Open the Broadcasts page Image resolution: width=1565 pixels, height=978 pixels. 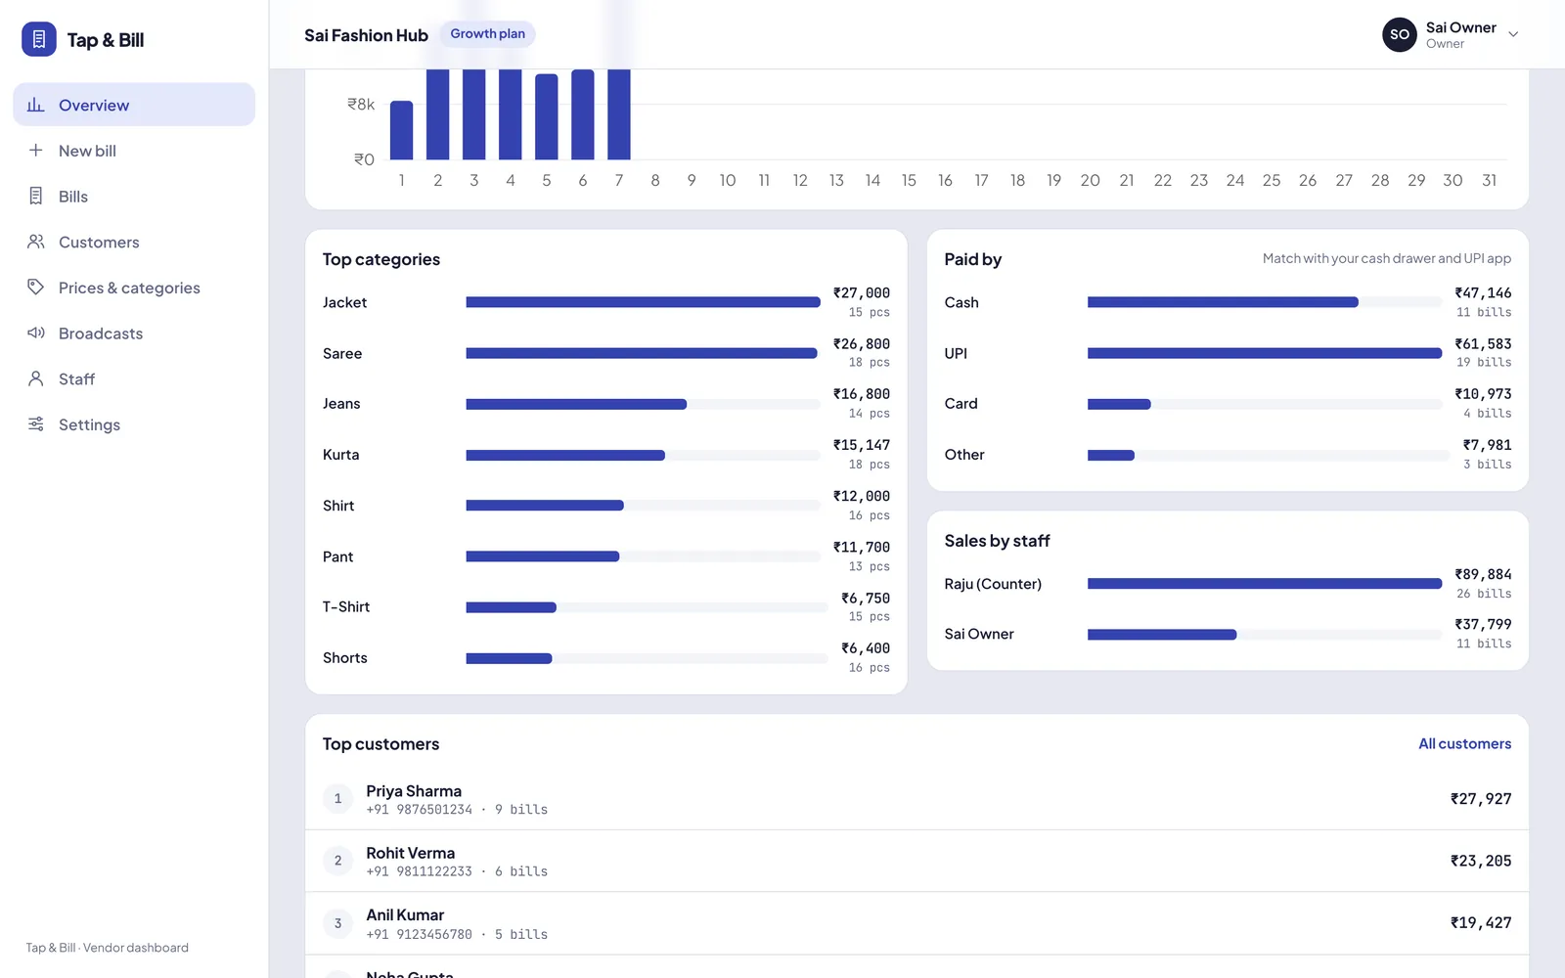click(134, 333)
